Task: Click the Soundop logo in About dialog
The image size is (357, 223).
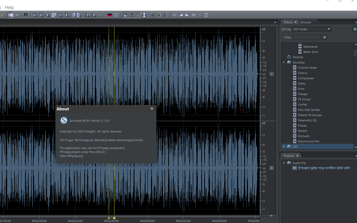Action: 64,120
